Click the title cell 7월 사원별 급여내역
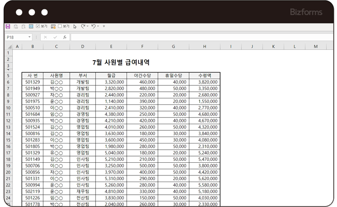Viewport: 337px width, 207px height. tap(121, 62)
